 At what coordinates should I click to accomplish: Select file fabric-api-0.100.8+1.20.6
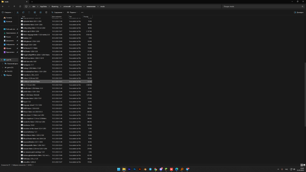56,31
